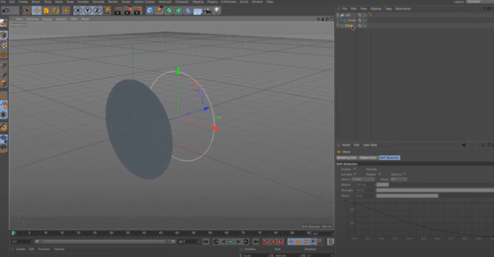
Task: Click the Undo arrow icon
Action: click(5, 11)
